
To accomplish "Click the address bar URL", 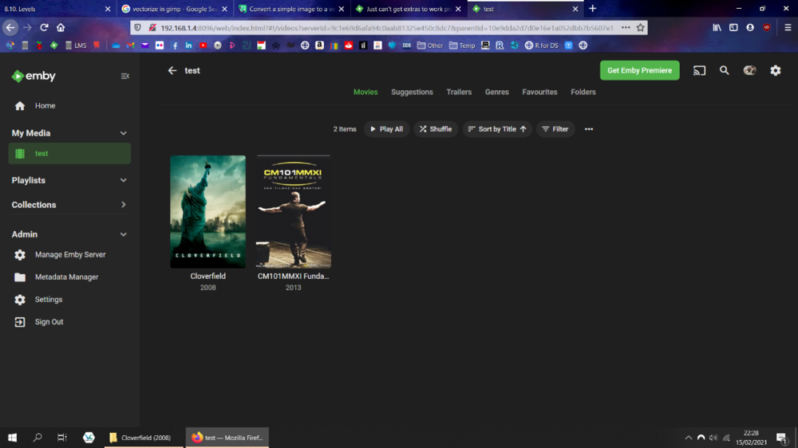I will (387, 28).
